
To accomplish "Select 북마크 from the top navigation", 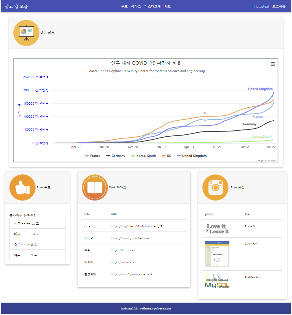I will coord(136,6).
